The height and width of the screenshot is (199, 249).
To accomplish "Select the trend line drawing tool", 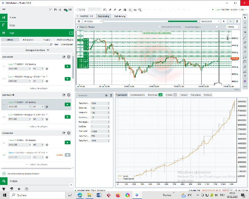I will 245,37.
